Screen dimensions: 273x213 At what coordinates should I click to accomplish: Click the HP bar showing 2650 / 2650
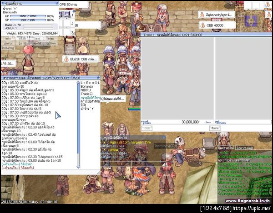[x=28, y=16]
